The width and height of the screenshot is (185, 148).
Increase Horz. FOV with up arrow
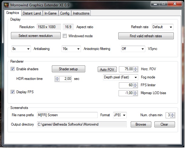point(136,68)
